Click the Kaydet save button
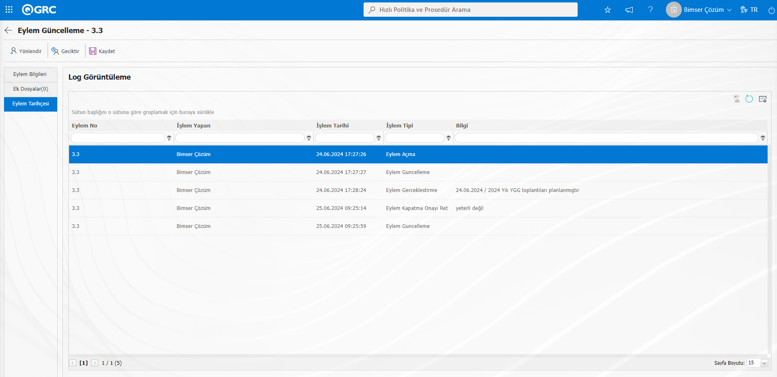The height and width of the screenshot is (377, 777). coord(102,51)
